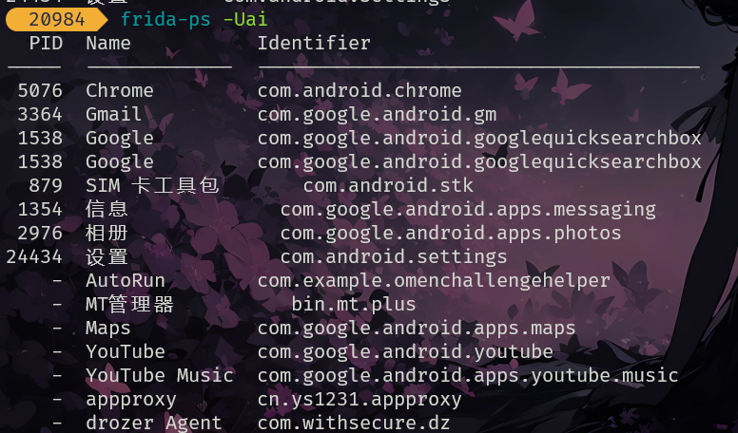This screenshot has height=433, width=738.
Task: Click identifier com.google.android.gm
Action: point(377,115)
